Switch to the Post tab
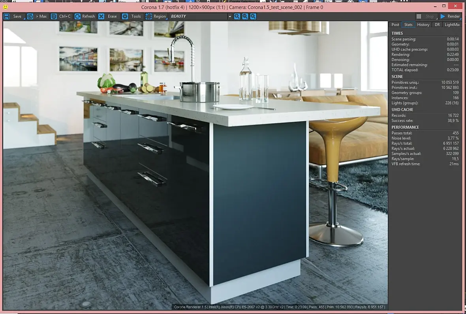This screenshot has height=314, width=466. tap(395, 24)
